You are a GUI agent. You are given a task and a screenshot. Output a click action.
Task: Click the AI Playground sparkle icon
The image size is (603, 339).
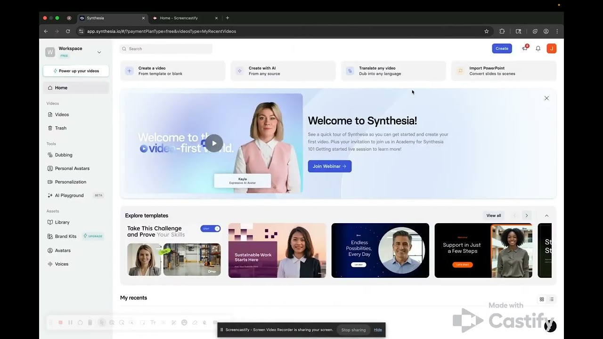click(50, 195)
